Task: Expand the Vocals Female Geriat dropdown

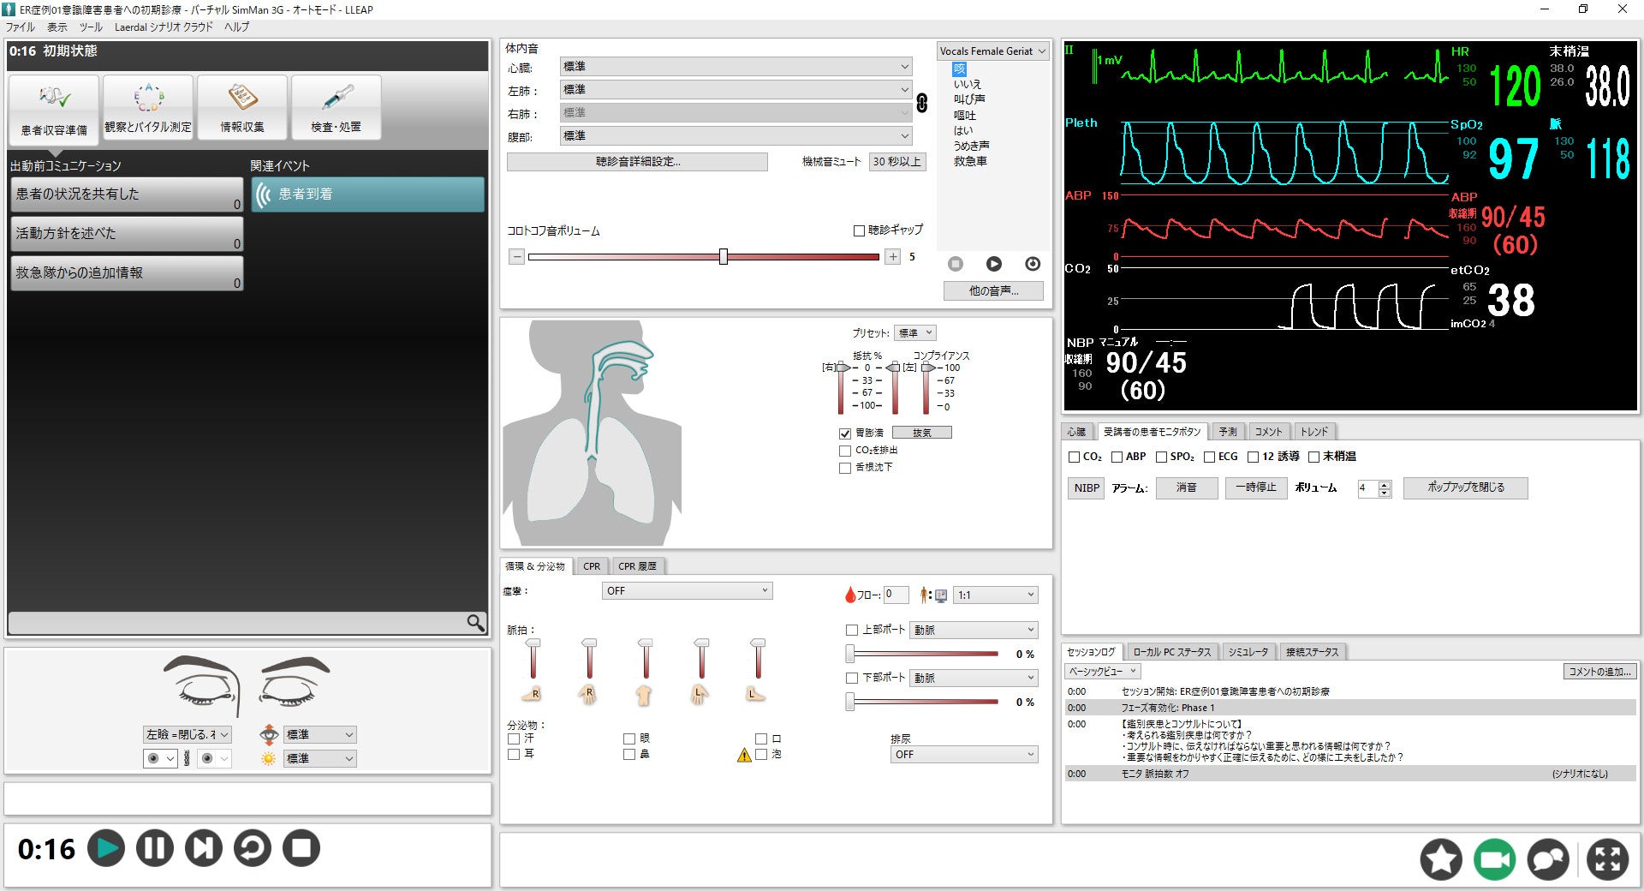Action: click(992, 51)
